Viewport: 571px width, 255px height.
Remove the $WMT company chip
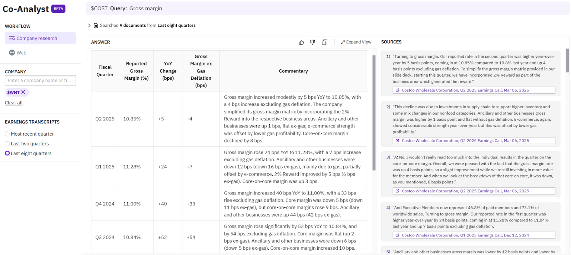coord(23,92)
